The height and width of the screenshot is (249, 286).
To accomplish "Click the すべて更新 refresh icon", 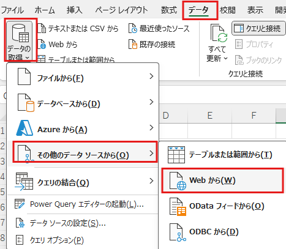I will (219, 33).
